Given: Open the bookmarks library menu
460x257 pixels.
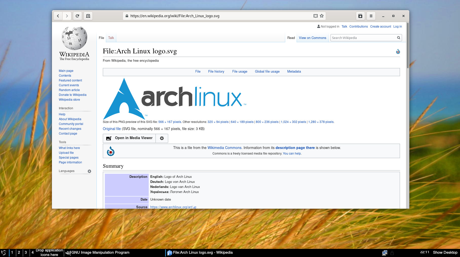Looking at the screenshot, I should pos(360,16).
